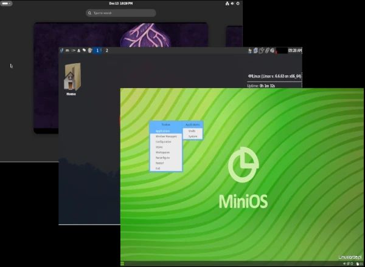This screenshot has width=365, height=267.
Task: Click the tag-shaped icon in the 4MLinux panel
Action: [84, 50]
